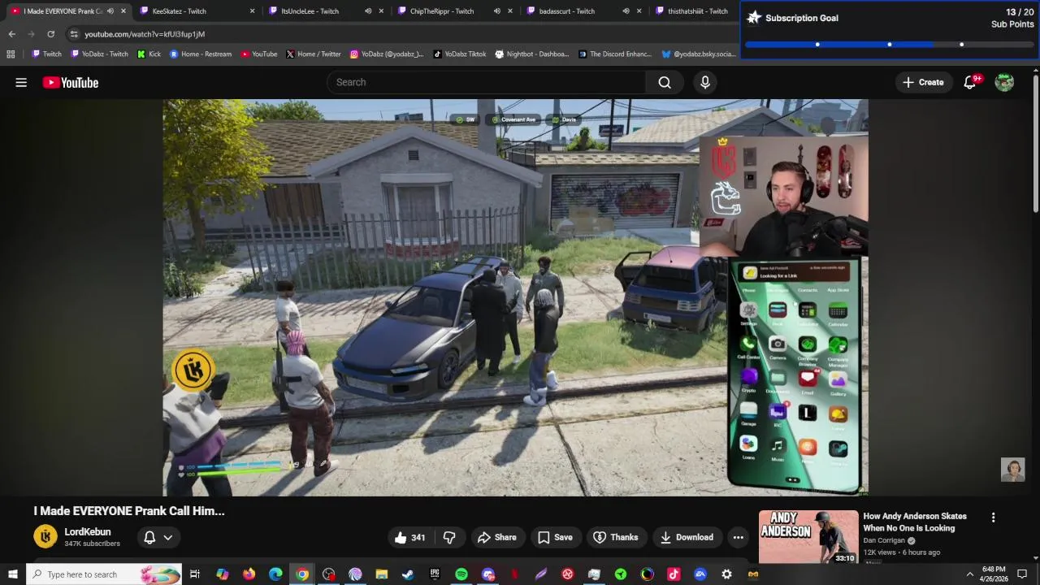Click the LordKebun channel avatar
The height and width of the screenshot is (585, 1040).
45,536
